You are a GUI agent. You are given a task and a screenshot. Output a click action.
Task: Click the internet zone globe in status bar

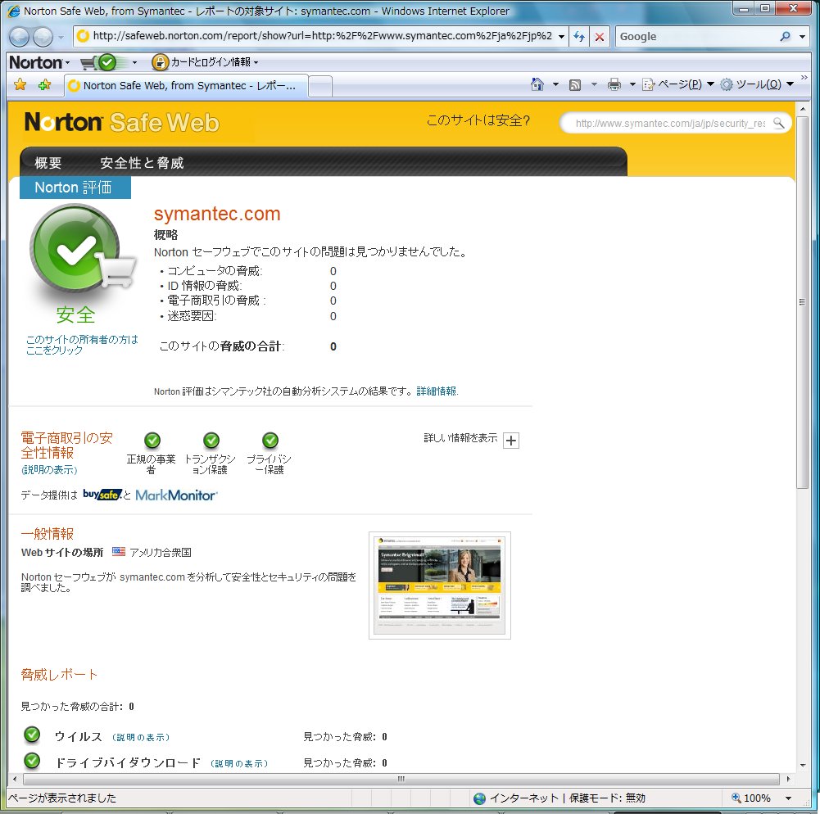479,798
